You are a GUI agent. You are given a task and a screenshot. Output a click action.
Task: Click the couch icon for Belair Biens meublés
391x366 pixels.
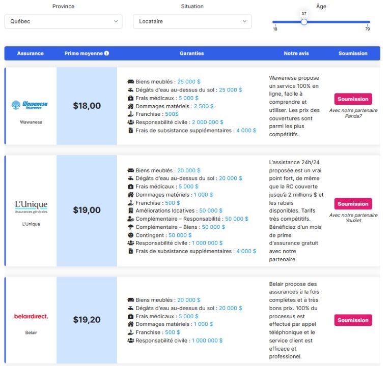point(131,300)
